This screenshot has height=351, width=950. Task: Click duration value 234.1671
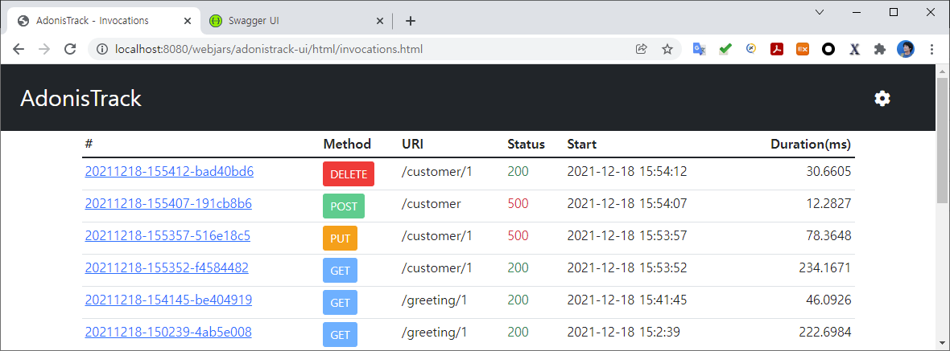pyautogui.click(x=825, y=267)
